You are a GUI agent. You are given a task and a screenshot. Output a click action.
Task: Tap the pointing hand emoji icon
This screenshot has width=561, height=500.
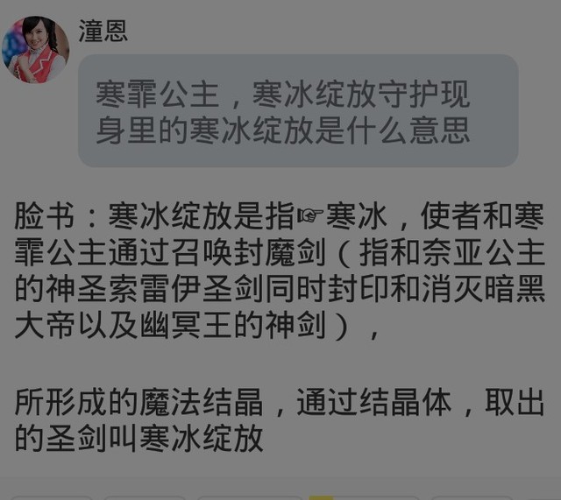309,215
